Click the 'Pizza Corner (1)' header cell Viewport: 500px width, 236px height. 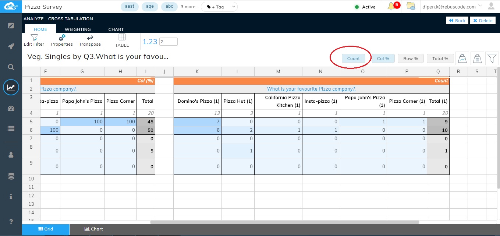[407, 101]
